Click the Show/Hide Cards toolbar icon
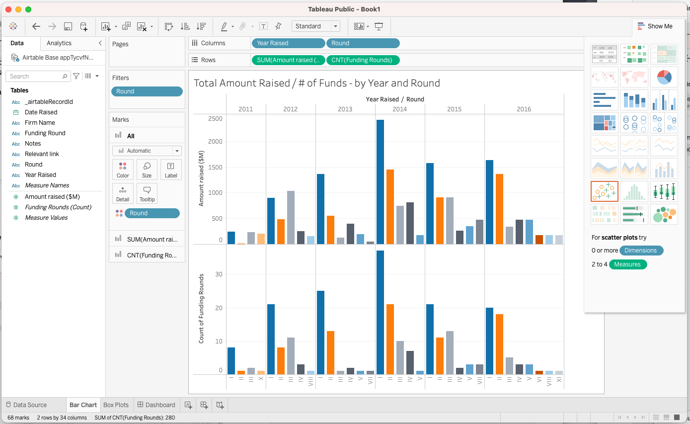The height and width of the screenshot is (424, 690). pyautogui.click(x=359, y=26)
